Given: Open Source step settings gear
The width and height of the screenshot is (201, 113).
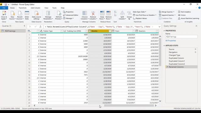Looking at the screenshot, I should (x=195, y=49).
